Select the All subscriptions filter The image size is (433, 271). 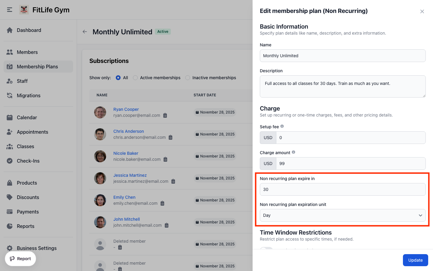[118, 78]
